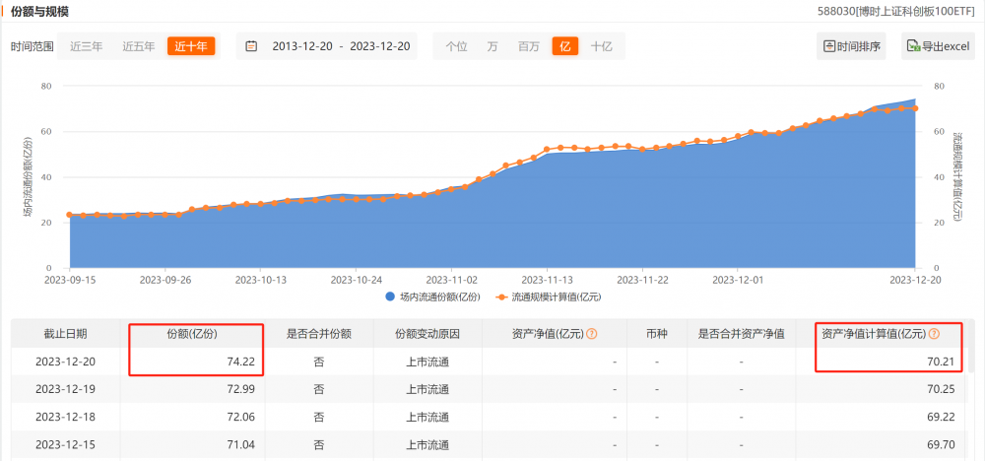Export data with 导出excel button

(x=938, y=46)
